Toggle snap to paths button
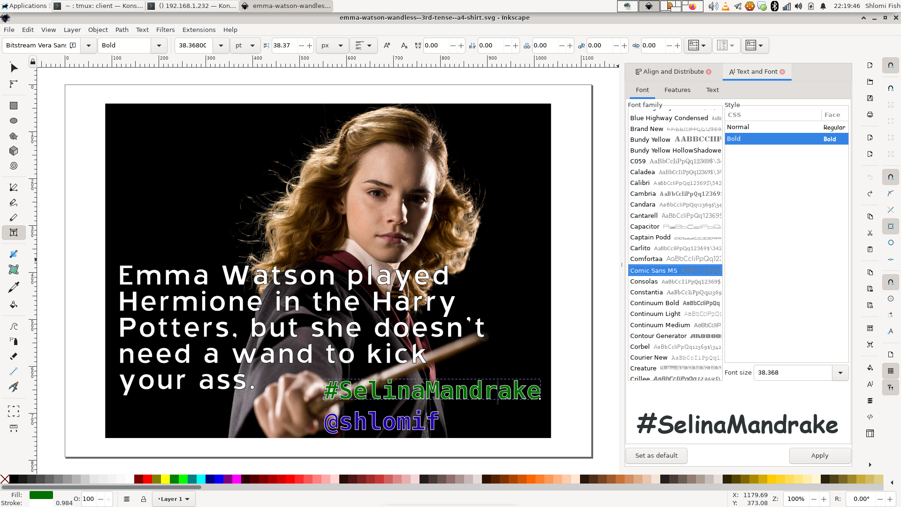The width and height of the screenshot is (901, 507). pos(891,193)
